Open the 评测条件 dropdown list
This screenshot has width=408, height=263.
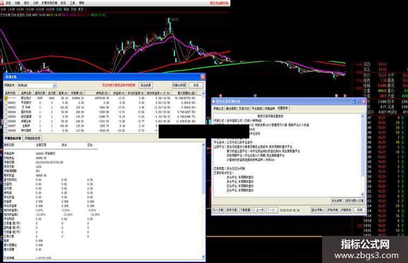pyautogui.click(x=54, y=86)
